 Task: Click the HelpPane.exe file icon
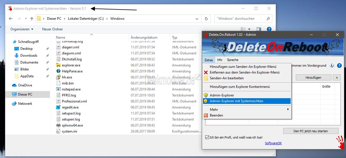pyautogui.click(x=58, y=71)
